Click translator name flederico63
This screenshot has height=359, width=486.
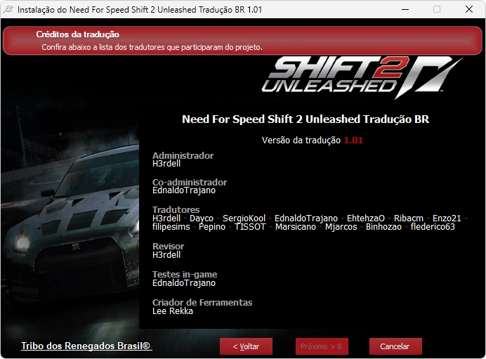pyautogui.click(x=433, y=227)
